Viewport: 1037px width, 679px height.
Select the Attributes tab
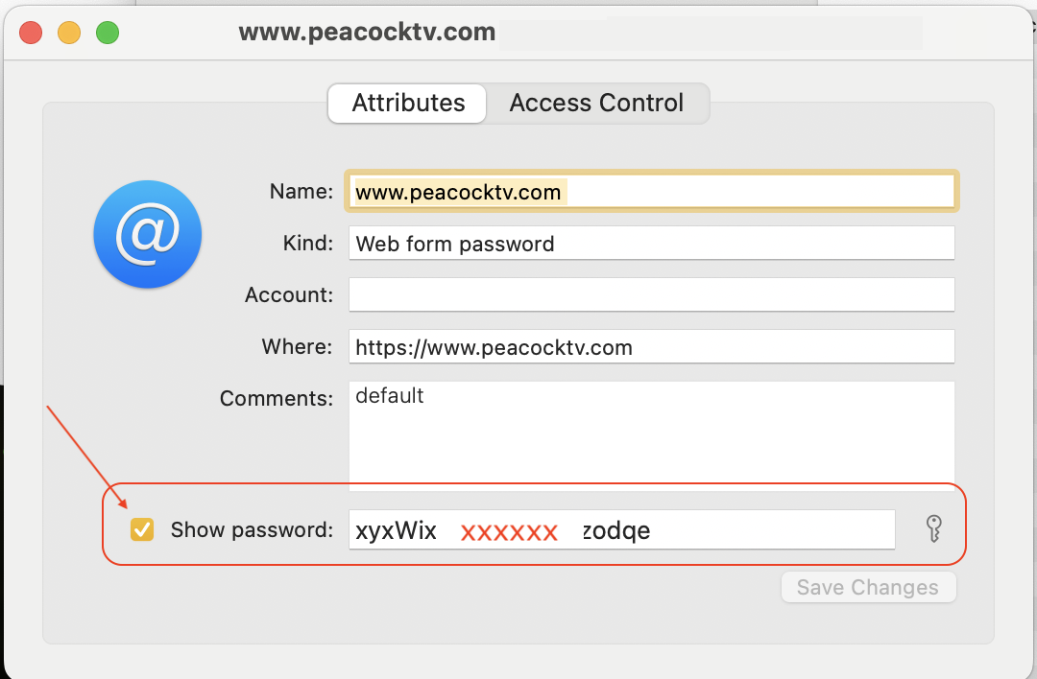(x=406, y=103)
